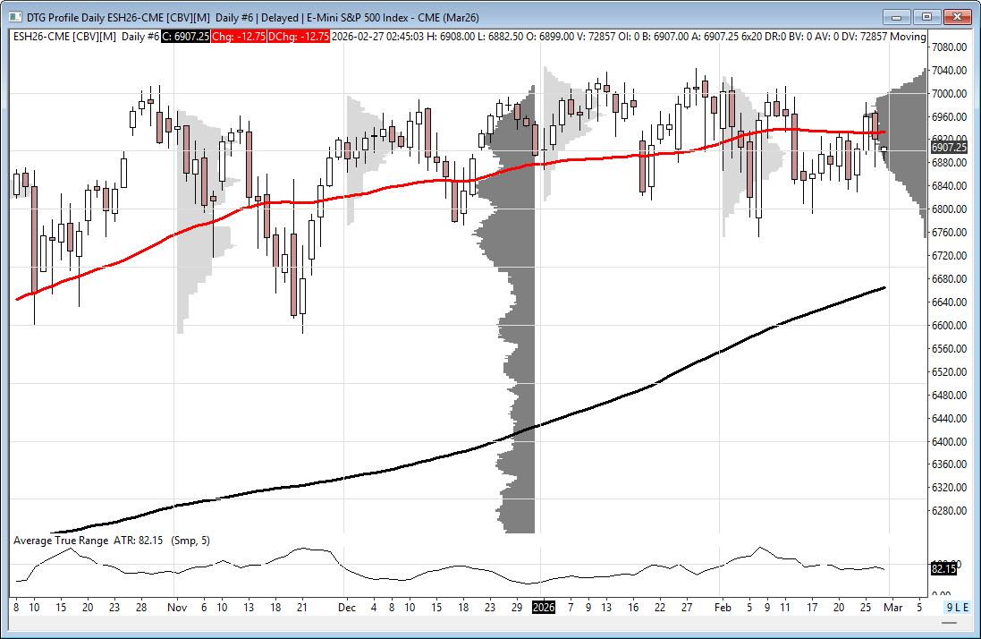
Task: Click the Nov label on the time axis
Action: 176,608
